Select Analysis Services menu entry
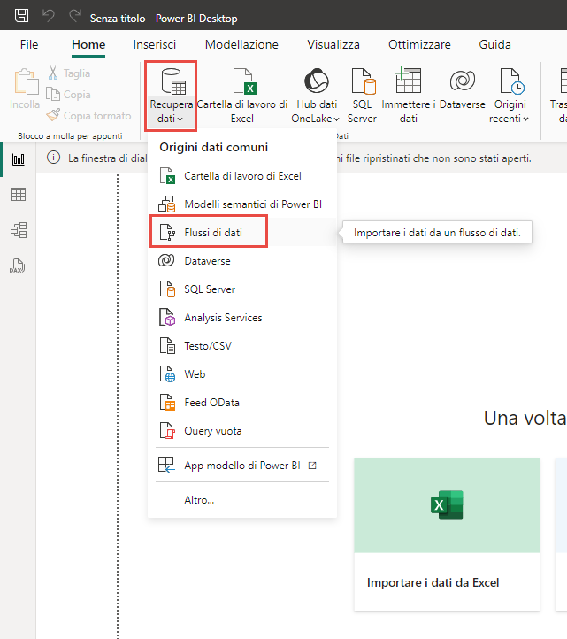Image resolution: width=567 pixels, height=639 pixels. pos(242,317)
